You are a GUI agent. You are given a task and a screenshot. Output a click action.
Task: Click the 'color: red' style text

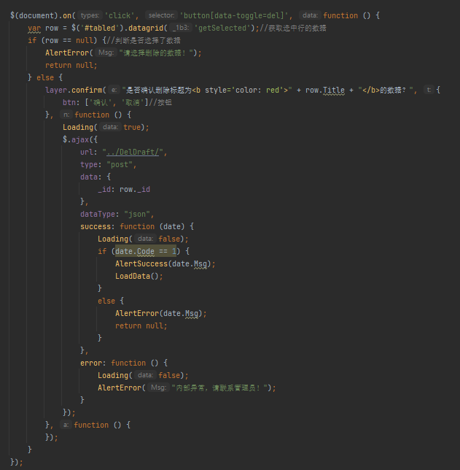pos(257,90)
